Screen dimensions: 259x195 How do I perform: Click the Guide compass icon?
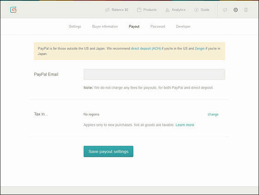tap(196, 10)
